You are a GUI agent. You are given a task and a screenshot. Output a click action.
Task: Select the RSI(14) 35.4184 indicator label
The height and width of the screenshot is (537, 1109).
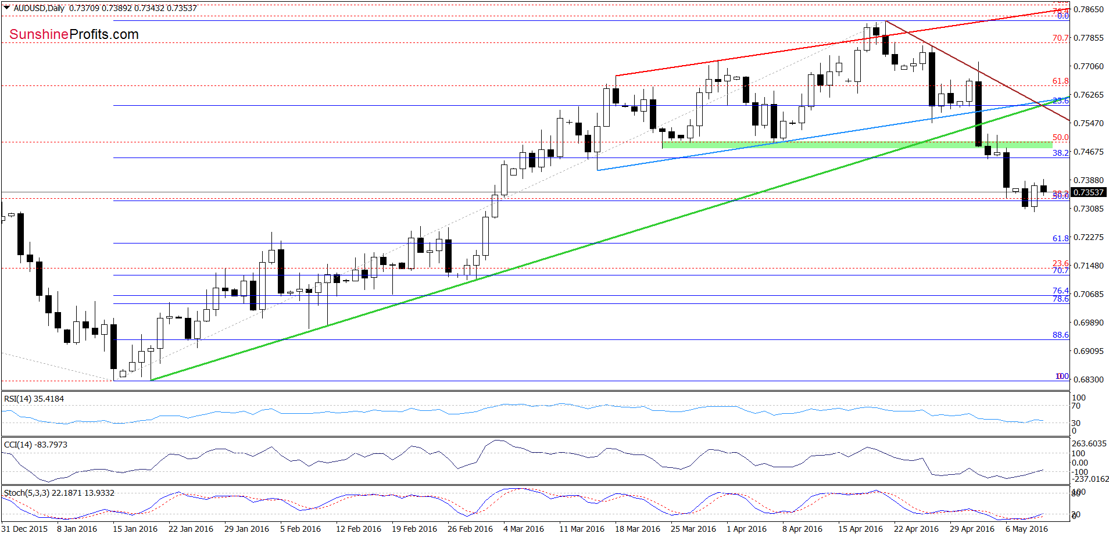34,399
